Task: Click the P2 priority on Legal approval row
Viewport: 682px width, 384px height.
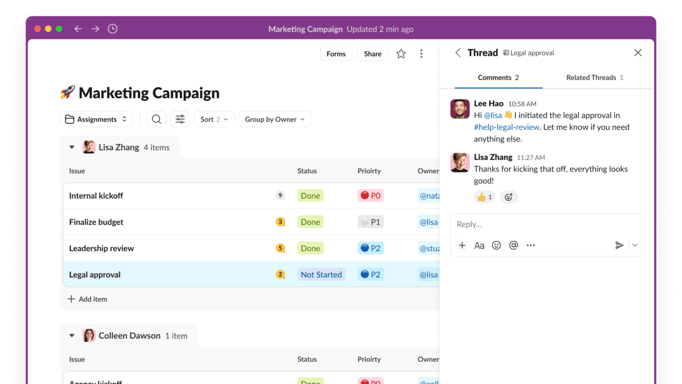Action: [x=371, y=274]
